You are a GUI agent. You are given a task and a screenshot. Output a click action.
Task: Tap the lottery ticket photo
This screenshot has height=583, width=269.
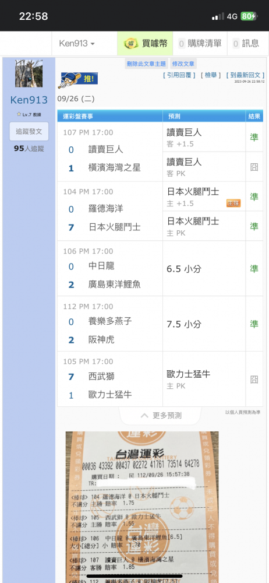point(142,507)
